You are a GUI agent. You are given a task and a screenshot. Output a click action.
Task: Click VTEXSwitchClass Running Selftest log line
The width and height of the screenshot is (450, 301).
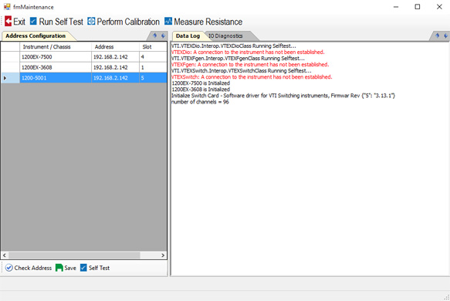pyautogui.click(x=242, y=70)
